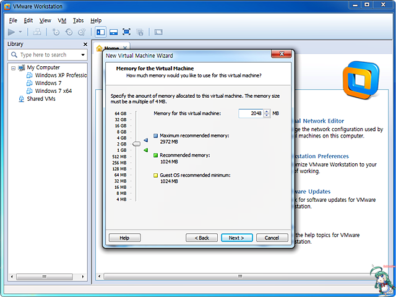Go back with the Back button
This screenshot has width=396, height=297.
click(x=202, y=238)
